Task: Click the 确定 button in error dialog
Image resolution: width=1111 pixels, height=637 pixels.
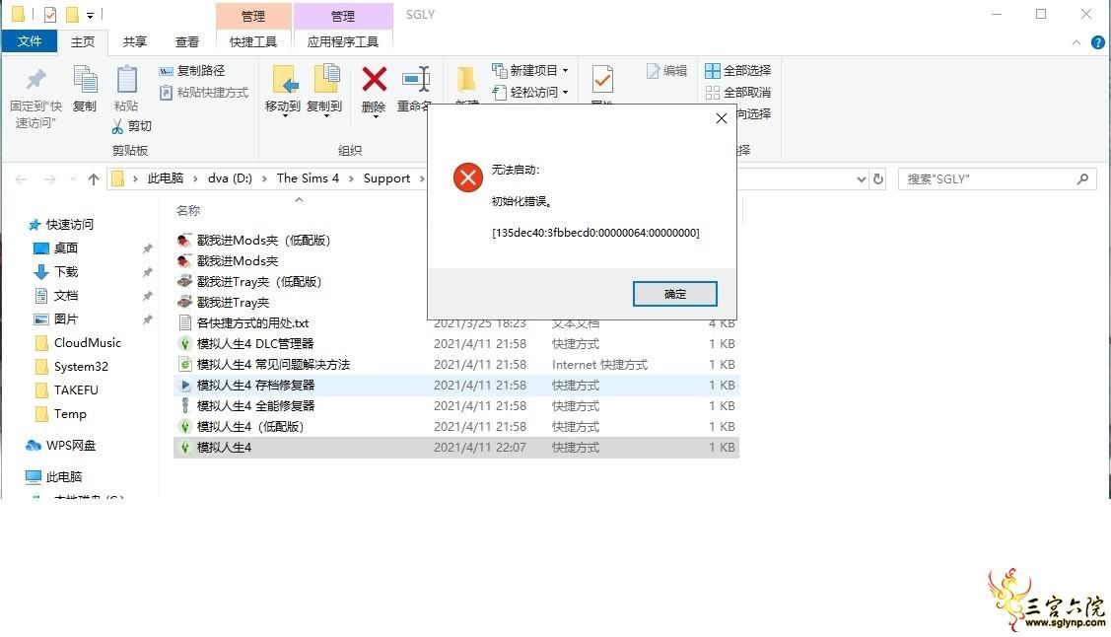Action: pyautogui.click(x=674, y=293)
